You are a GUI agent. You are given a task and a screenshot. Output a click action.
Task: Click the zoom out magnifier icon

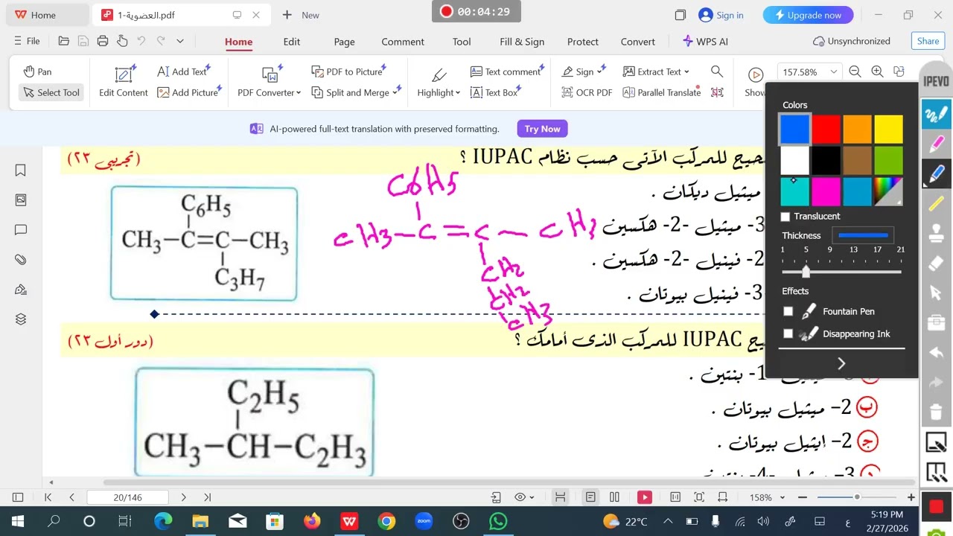pos(855,71)
